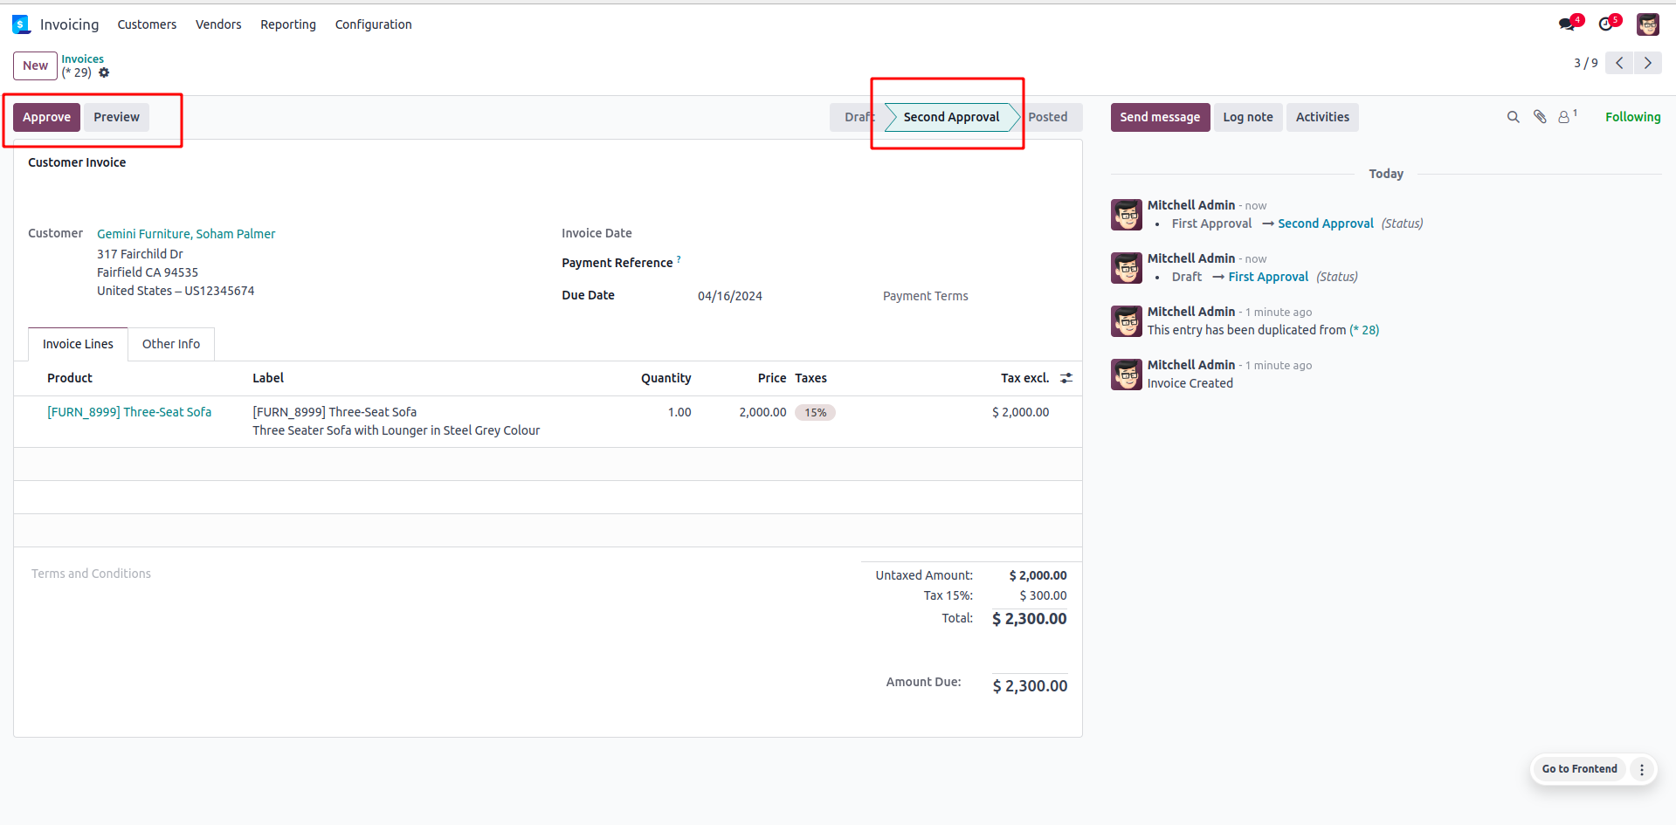Search messages with the magnifier icon
This screenshot has width=1676, height=825.
[1514, 117]
